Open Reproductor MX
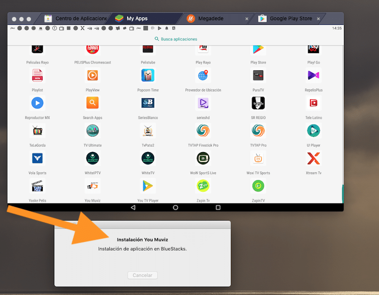Viewport: 379px width, 295px height. 37,103
